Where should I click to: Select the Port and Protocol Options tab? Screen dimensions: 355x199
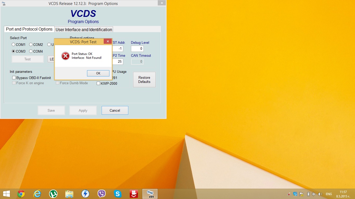click(29, 29)
